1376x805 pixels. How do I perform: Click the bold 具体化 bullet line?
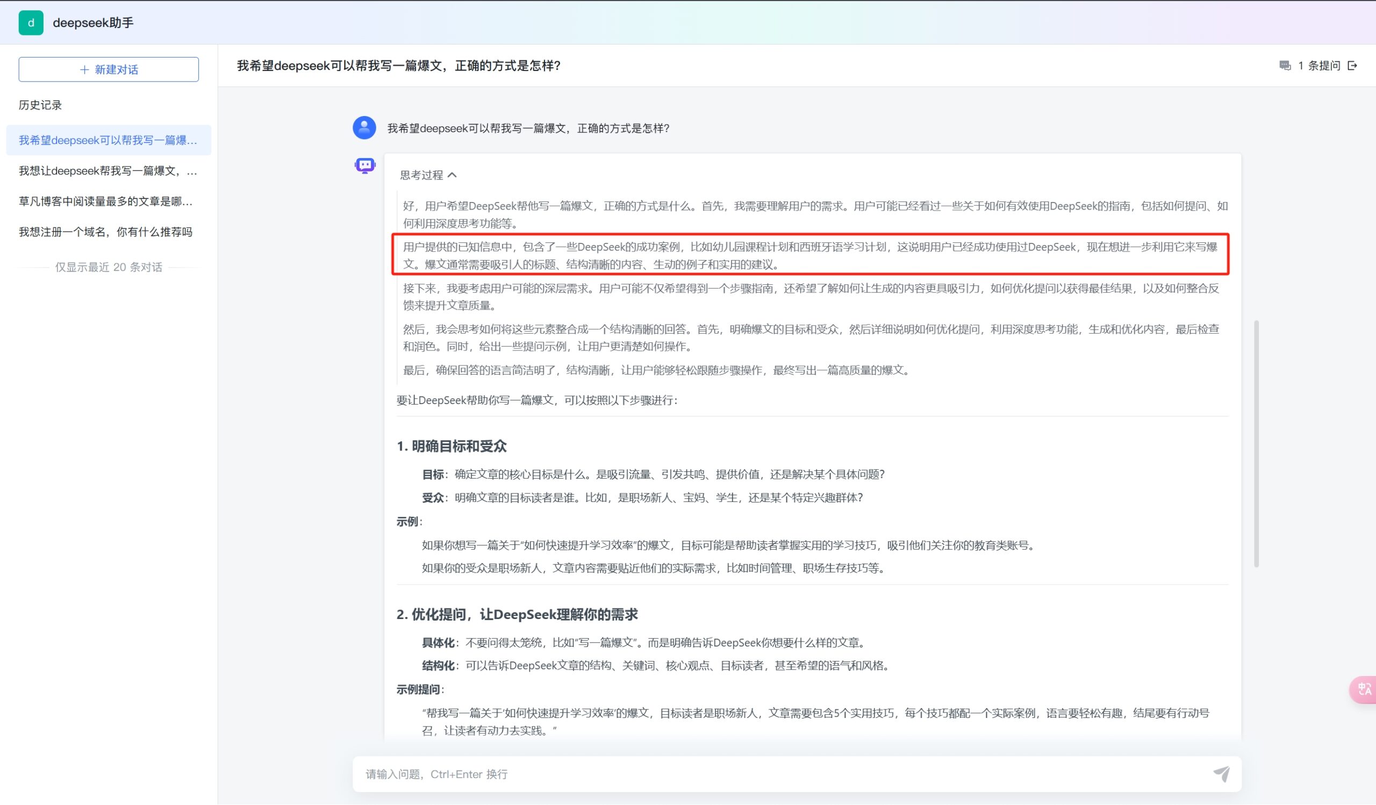click(646, 643)
